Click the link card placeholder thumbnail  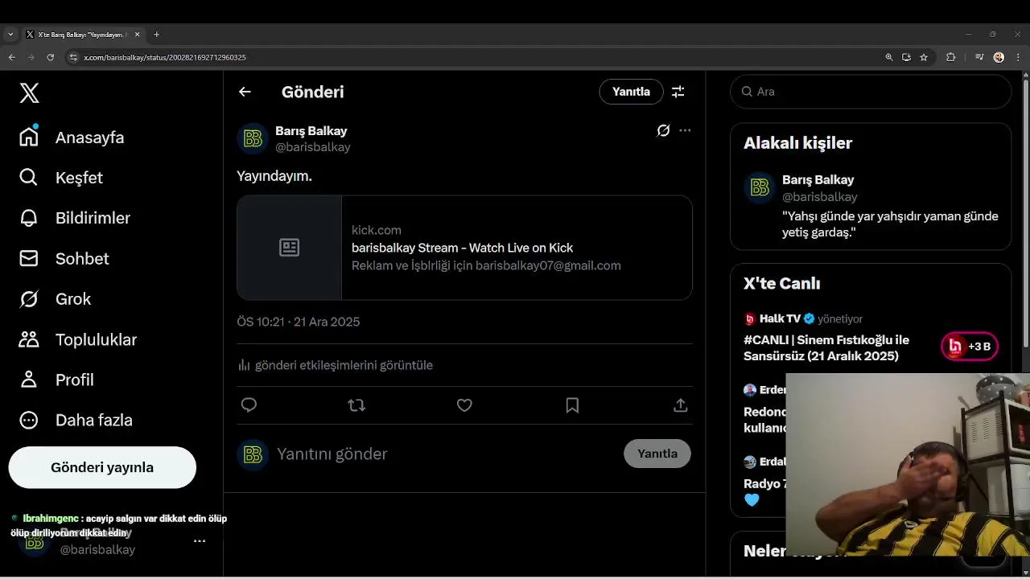click(x=290, y=248)
